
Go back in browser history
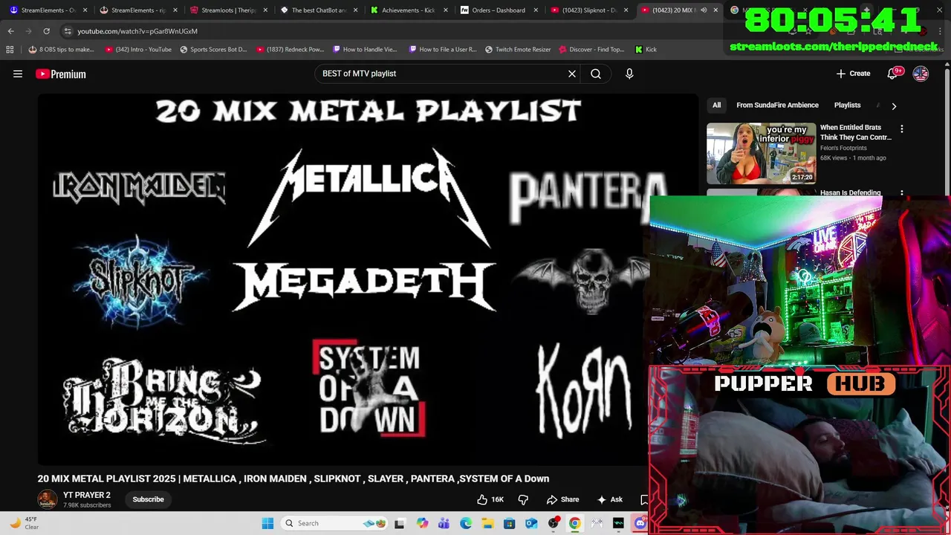[11, 31]
